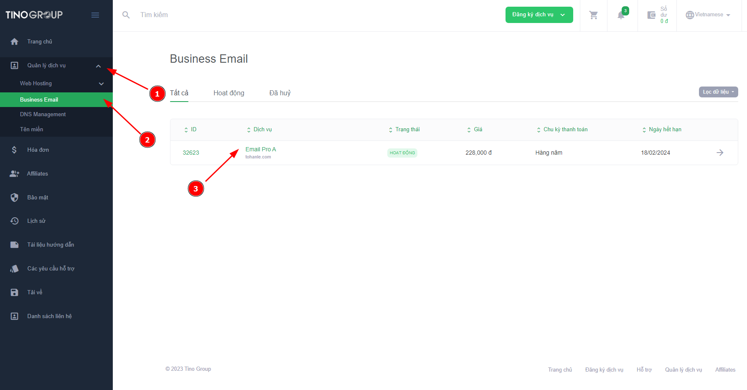Click the notification count badge 3
The image size is (747, 390).
click(625, 11)
